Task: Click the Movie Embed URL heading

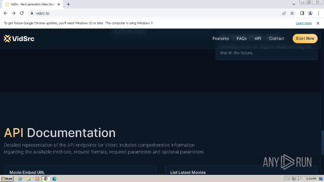Action: [x=27, y=172]
